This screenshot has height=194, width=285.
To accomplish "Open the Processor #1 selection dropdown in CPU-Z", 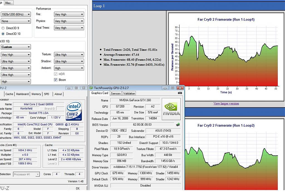I will (26, 174).
